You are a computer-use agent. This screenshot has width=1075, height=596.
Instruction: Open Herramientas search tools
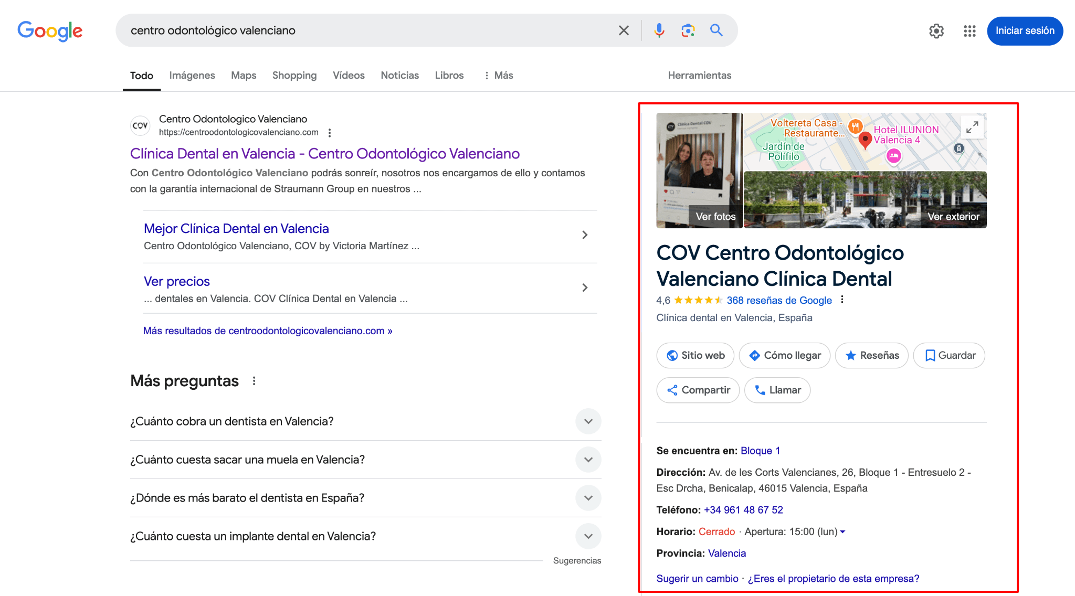tap(699, 76)
